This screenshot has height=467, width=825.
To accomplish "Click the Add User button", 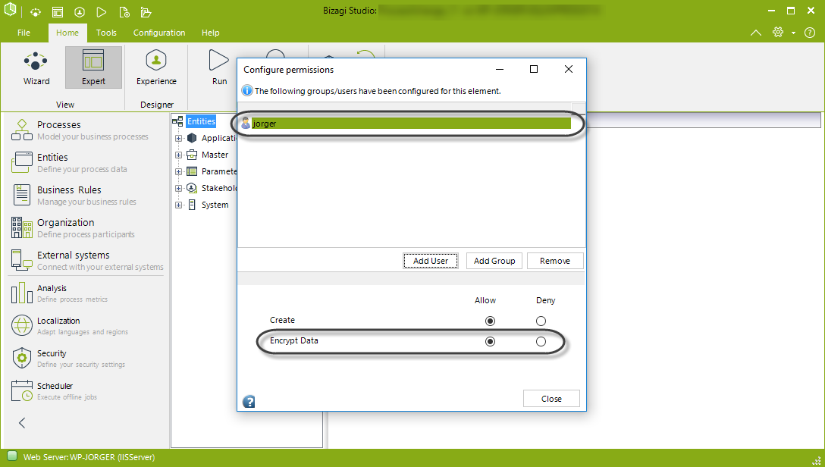I will click(x=431, y=261).
